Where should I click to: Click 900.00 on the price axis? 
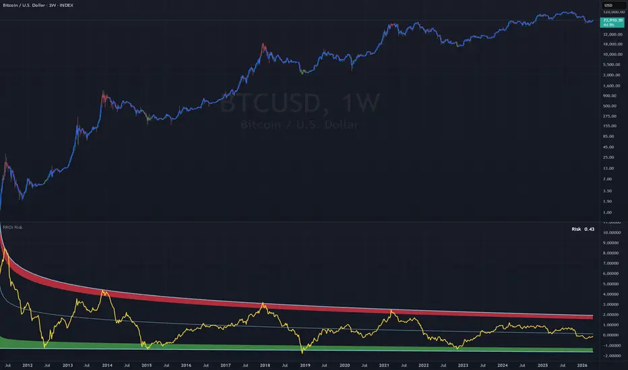(610, 96)
